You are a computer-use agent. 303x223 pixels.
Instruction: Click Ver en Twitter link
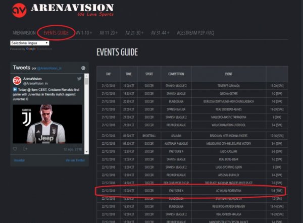point(74,160)
